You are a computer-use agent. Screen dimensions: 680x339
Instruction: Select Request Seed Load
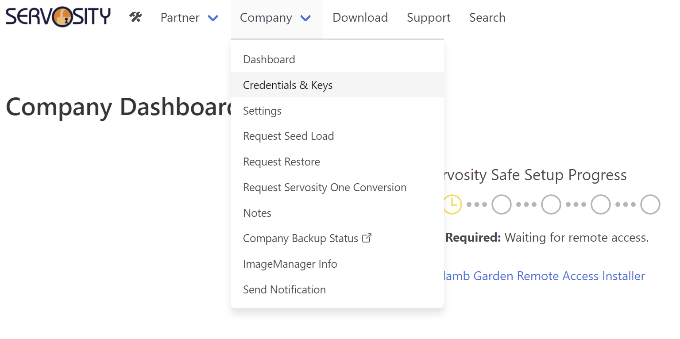click(288, 136)
